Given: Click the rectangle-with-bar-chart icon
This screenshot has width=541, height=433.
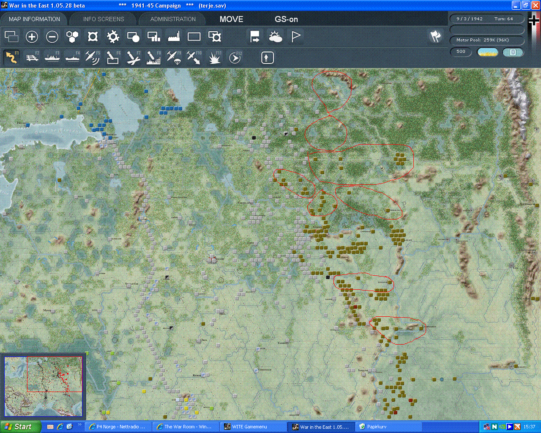Looking at the screenshot, I should [153, 37].
